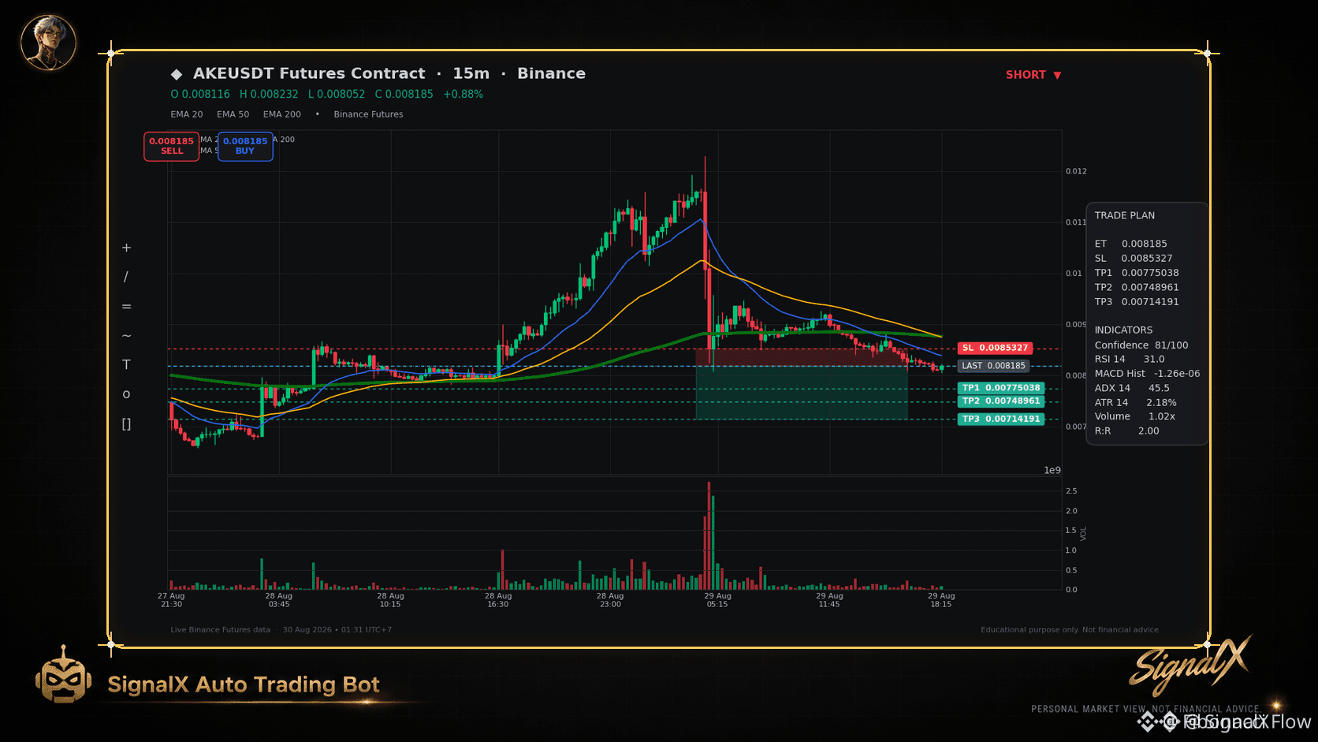Click the LAST 0.008185 price label
This screenshot has height=742, width=1318.
point(993,366)
